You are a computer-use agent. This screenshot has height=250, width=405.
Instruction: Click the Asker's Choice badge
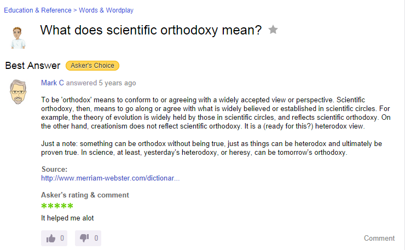(x=92, y=66)
